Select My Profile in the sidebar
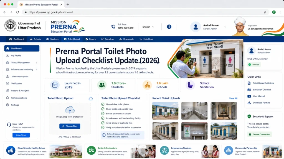 click(x=22, y=55)
